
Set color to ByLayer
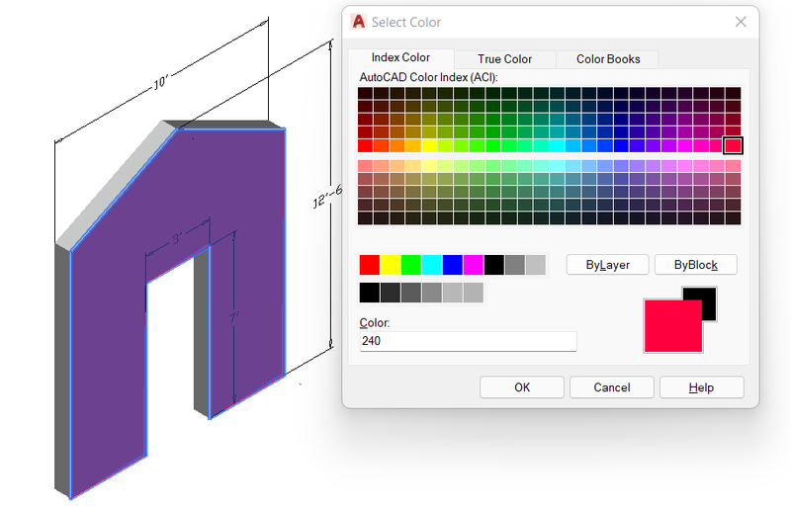point(607,265)
